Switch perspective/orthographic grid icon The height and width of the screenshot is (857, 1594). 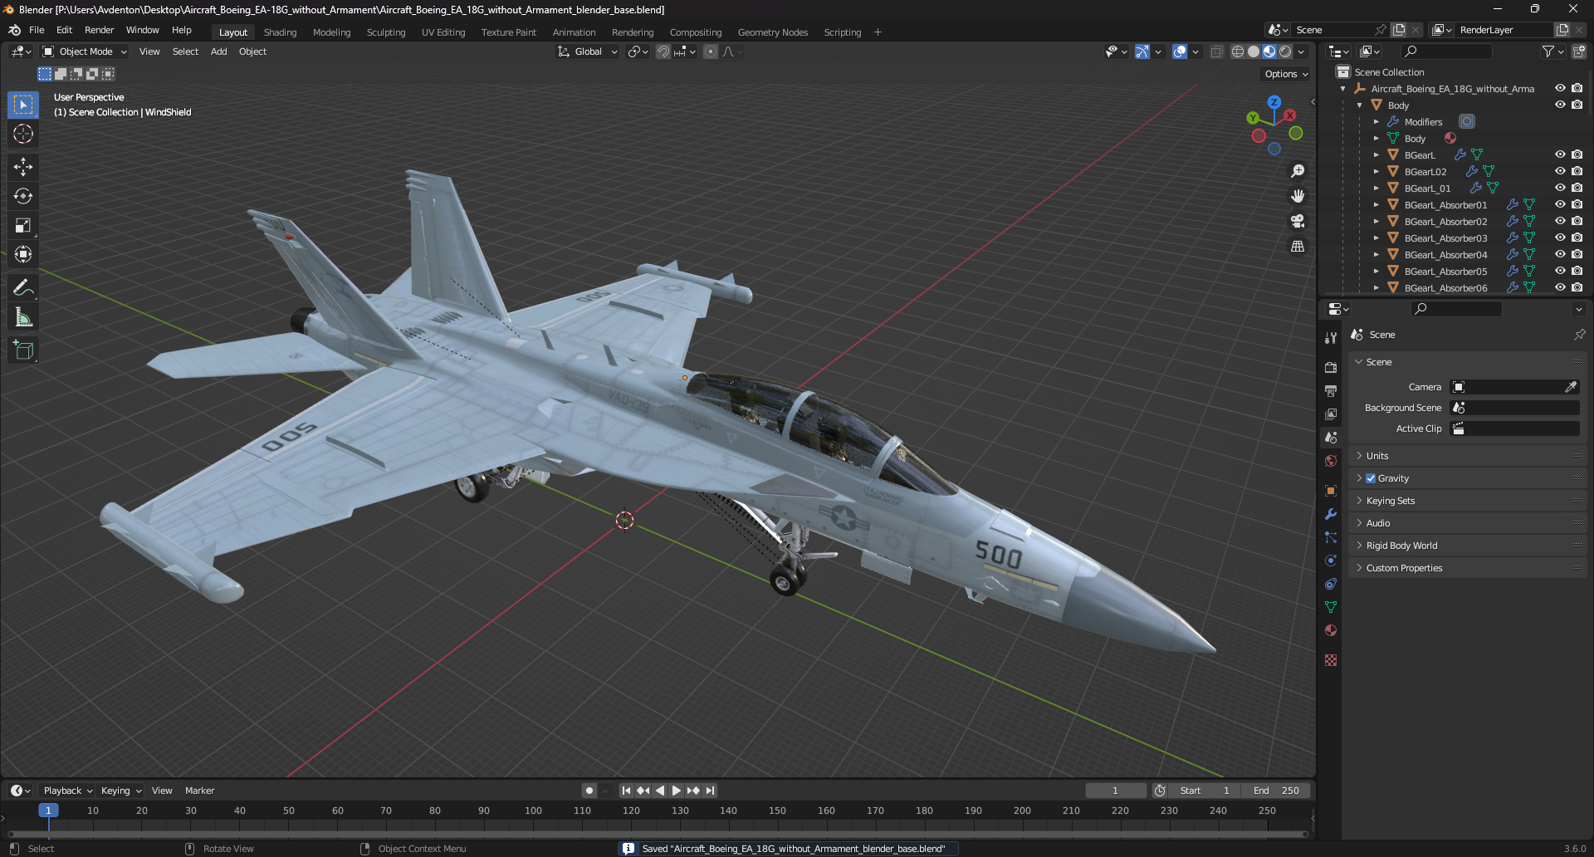[x=1298, y=247]
